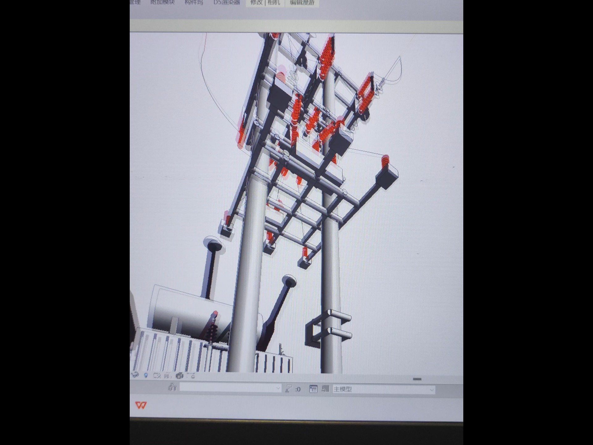
Task: Click the highlight displacement sets icon
Action: (x=179, y=376)
